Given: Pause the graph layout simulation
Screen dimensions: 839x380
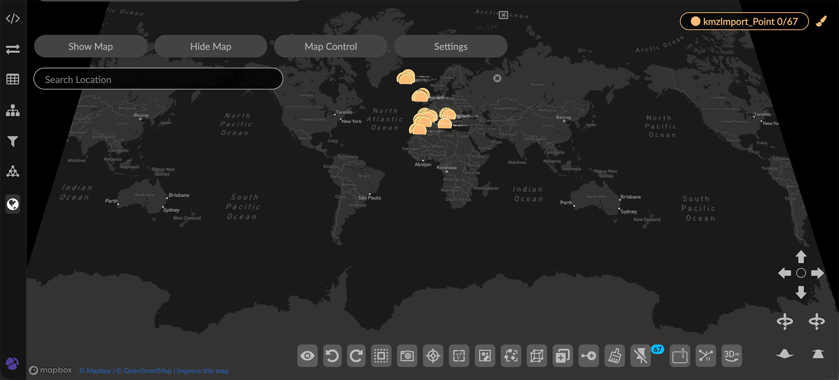Looking at the screenshot, I should (x=706, y=356).
